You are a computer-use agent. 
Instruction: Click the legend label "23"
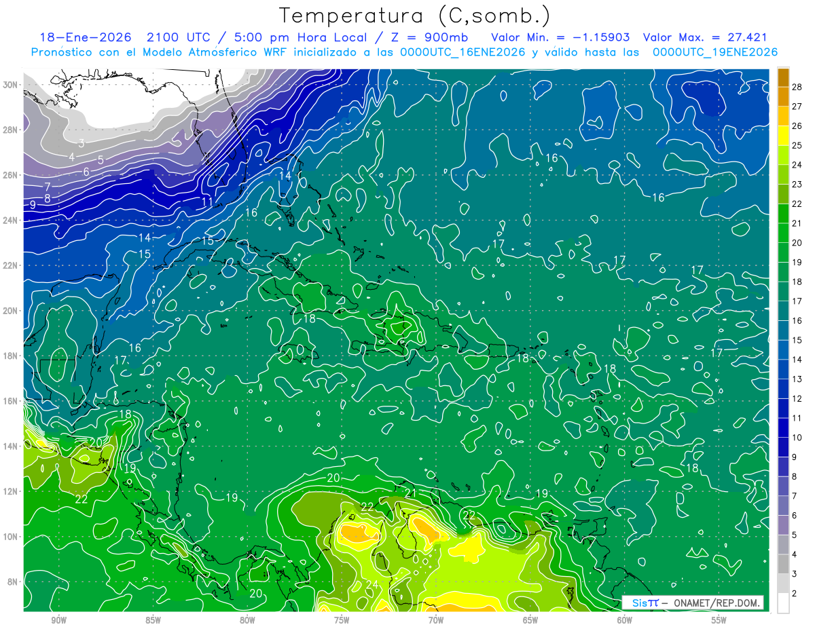(x=797, y=184)
